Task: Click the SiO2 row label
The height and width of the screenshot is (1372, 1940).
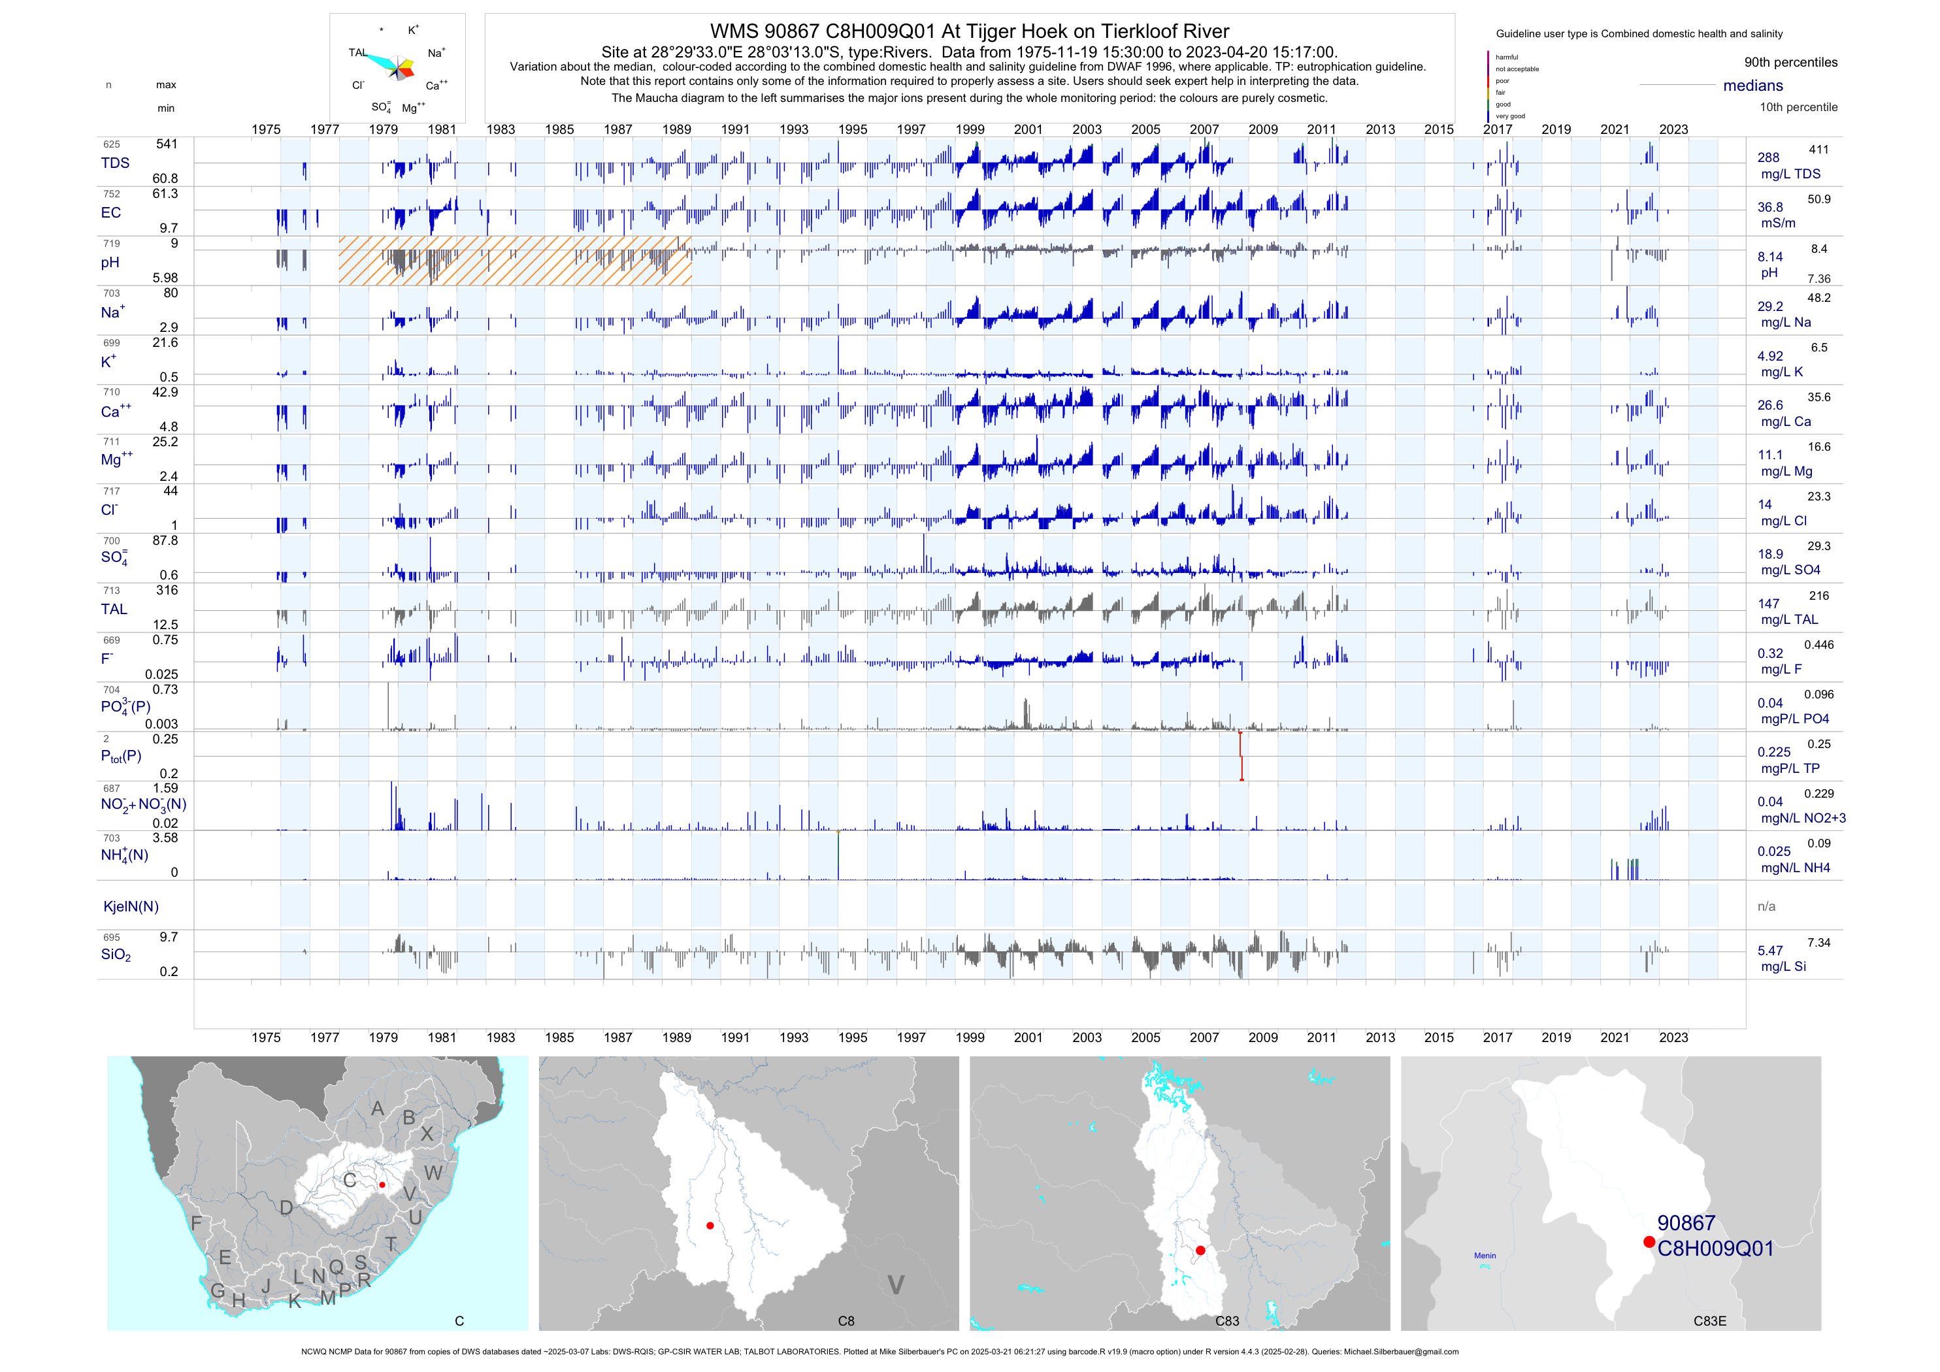Action: [x=116, y=955]
